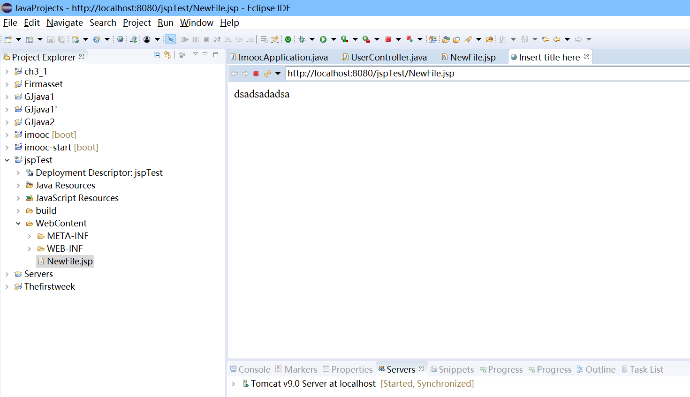Click the Save icon in toolbar
The image size is (690, 397).
coord(51,39)
